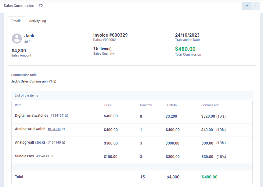Open Sunglasses external link icon

coord(52,156)
